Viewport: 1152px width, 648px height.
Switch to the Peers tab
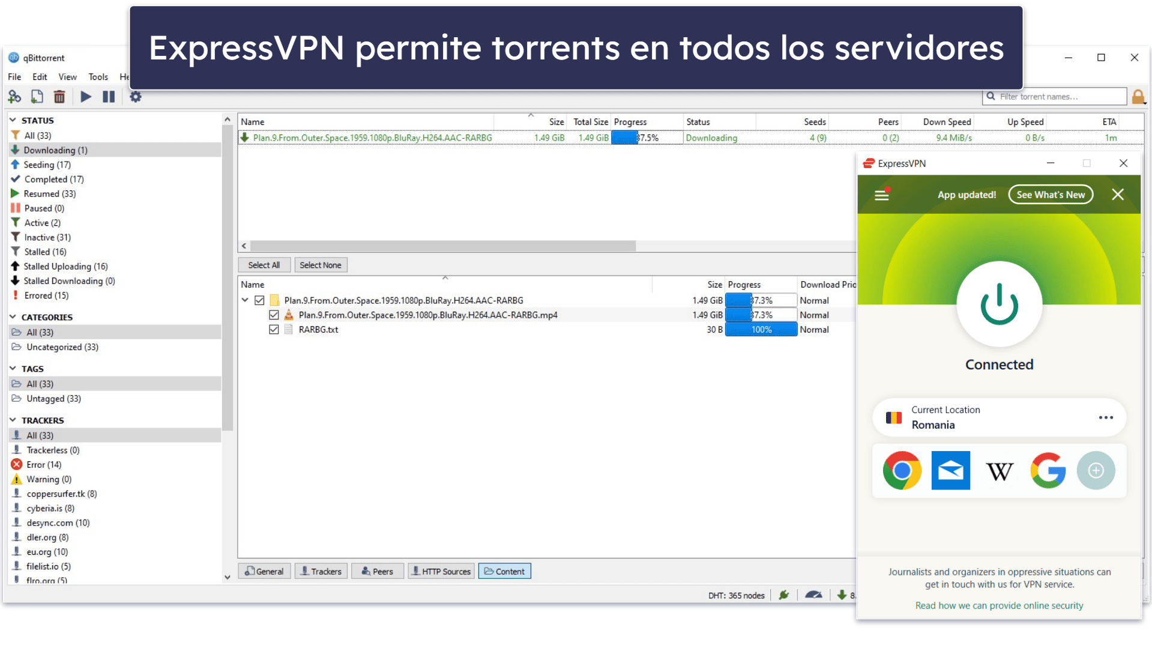[378, 571]
